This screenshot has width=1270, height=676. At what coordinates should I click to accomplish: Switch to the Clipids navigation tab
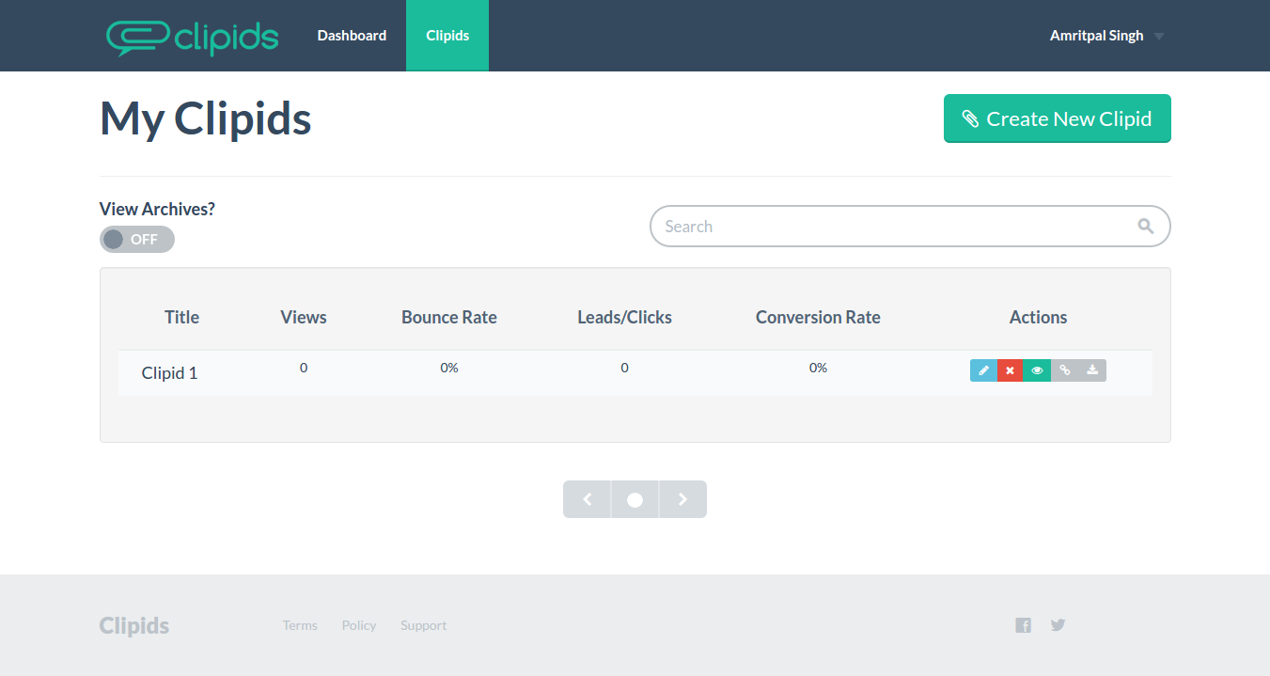[447, 36]
